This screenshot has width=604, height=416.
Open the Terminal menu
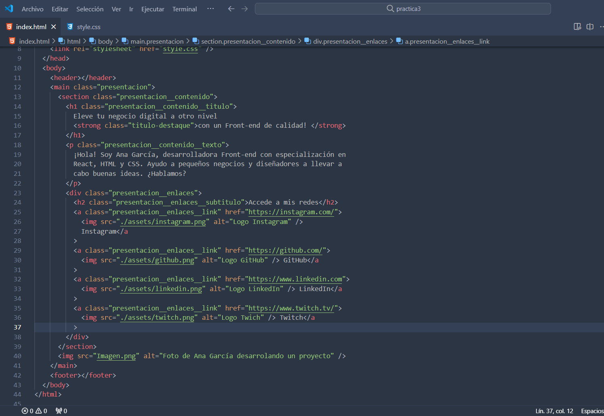pyautogui.click(x=184, y=9)
